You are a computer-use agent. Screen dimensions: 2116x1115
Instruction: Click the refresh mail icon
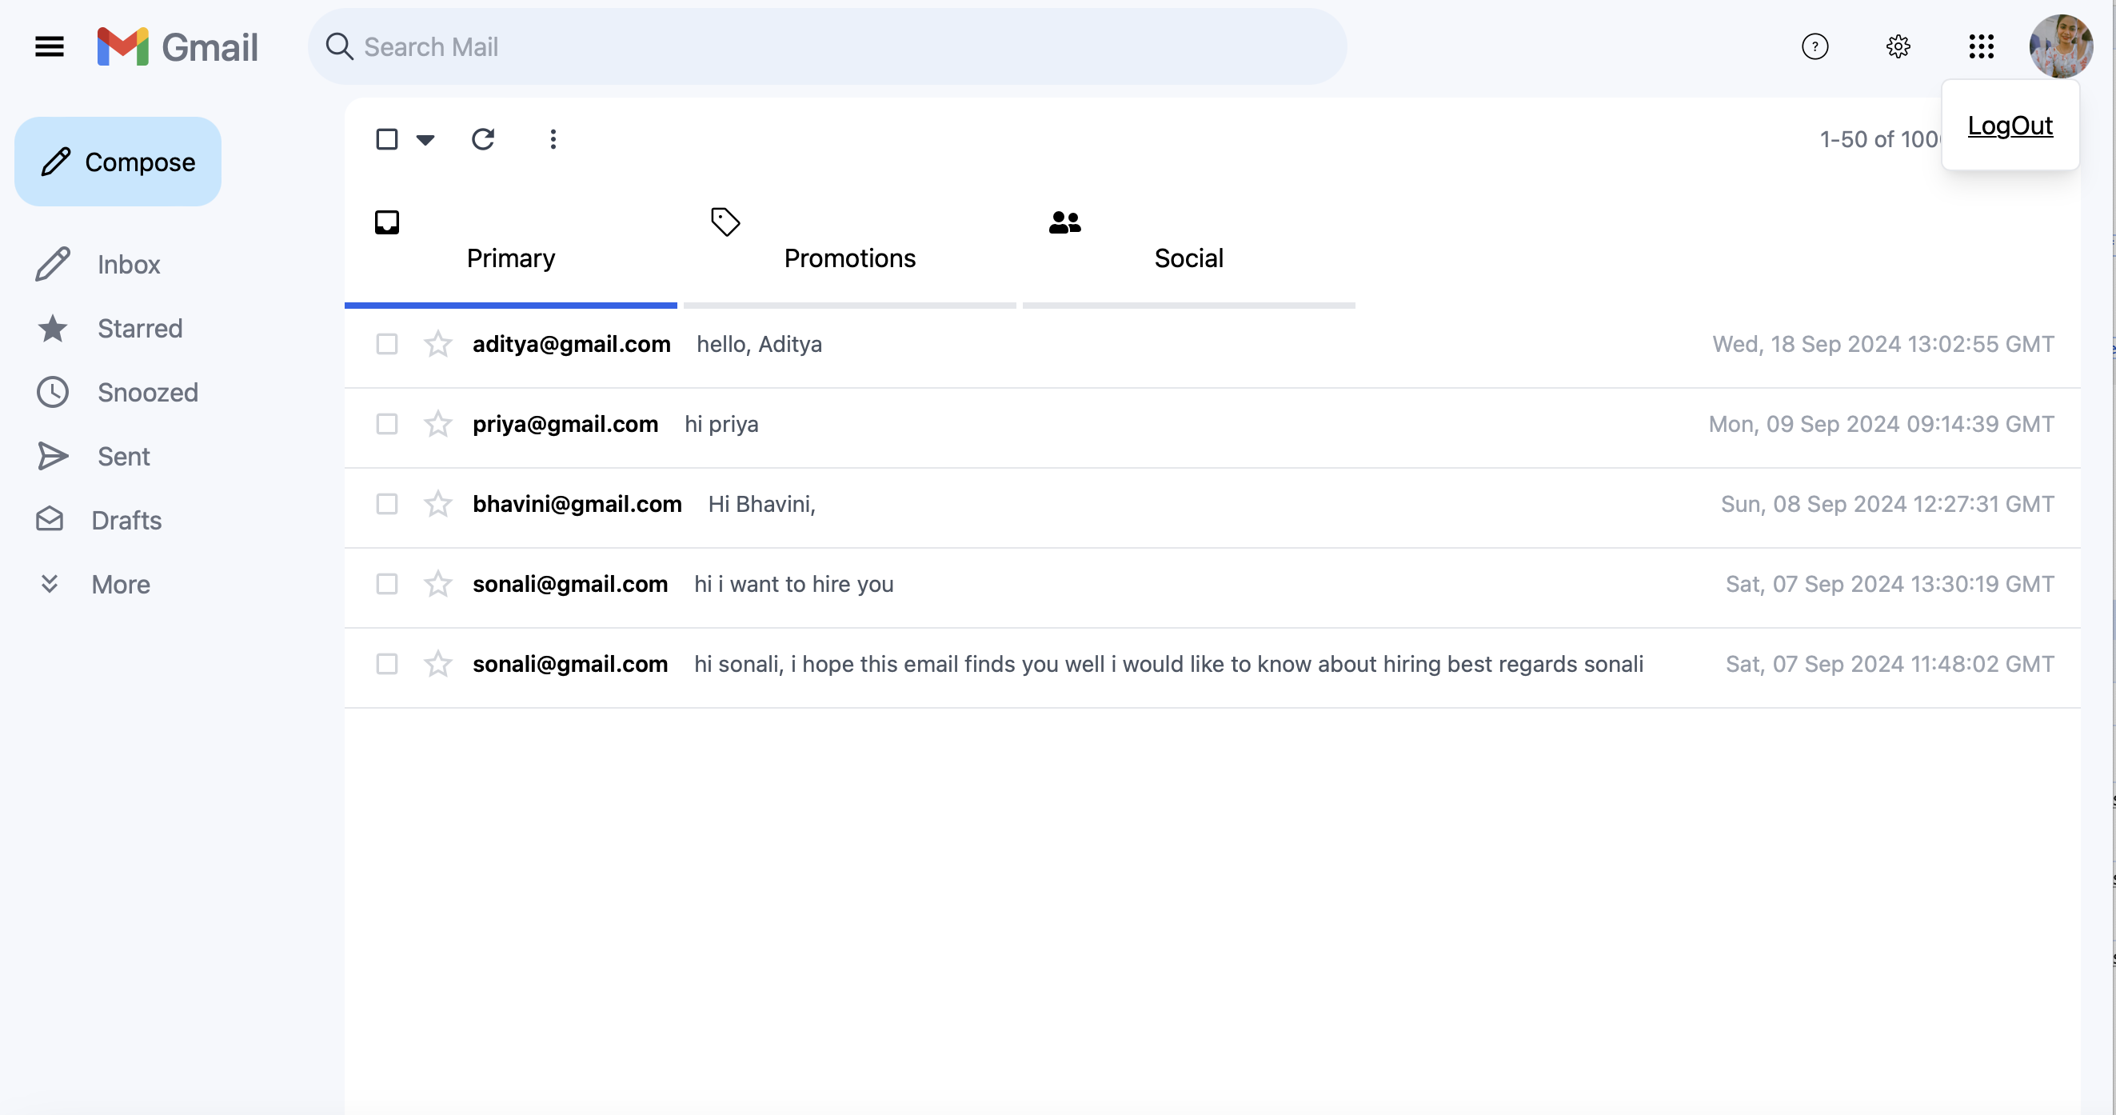point(483,140)
